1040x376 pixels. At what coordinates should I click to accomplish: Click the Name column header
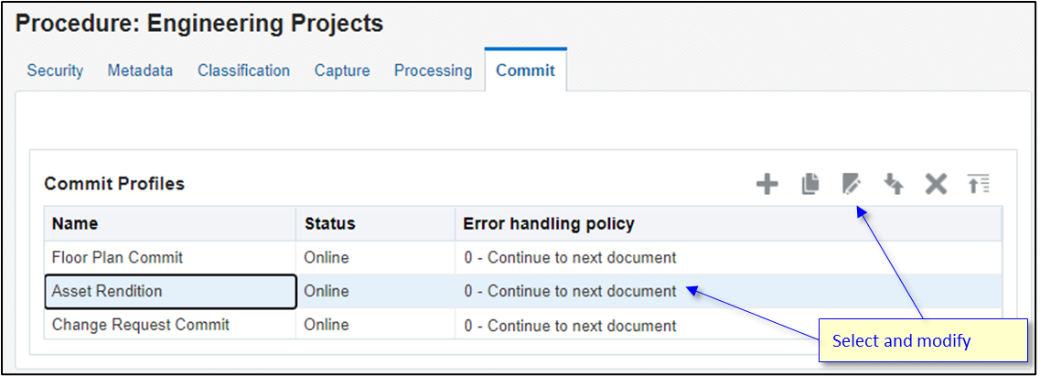tap(75, 224)
